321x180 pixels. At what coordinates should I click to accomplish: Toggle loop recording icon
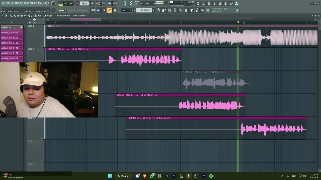click(x=115, y=3)
